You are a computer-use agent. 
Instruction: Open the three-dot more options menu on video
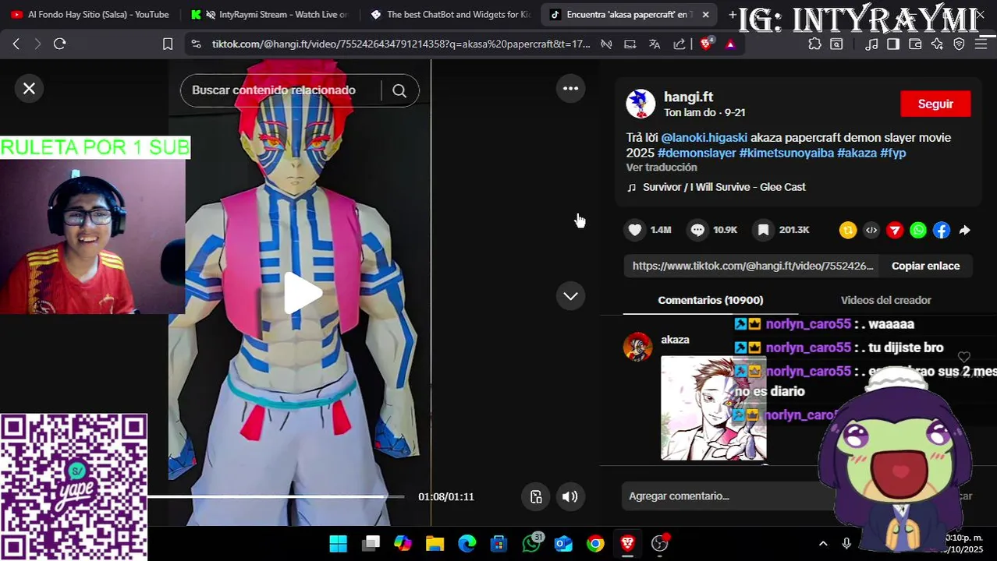tap(570, 89)
